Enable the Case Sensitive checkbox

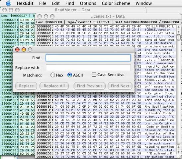[94, 75]
